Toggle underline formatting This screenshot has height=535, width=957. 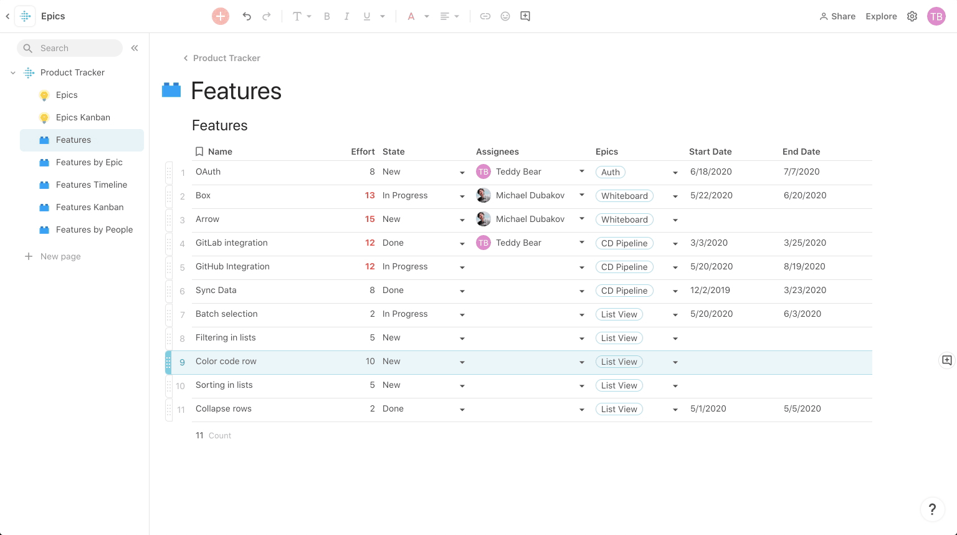(367, 16)
